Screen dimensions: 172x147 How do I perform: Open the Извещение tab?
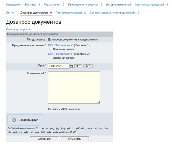13,5
